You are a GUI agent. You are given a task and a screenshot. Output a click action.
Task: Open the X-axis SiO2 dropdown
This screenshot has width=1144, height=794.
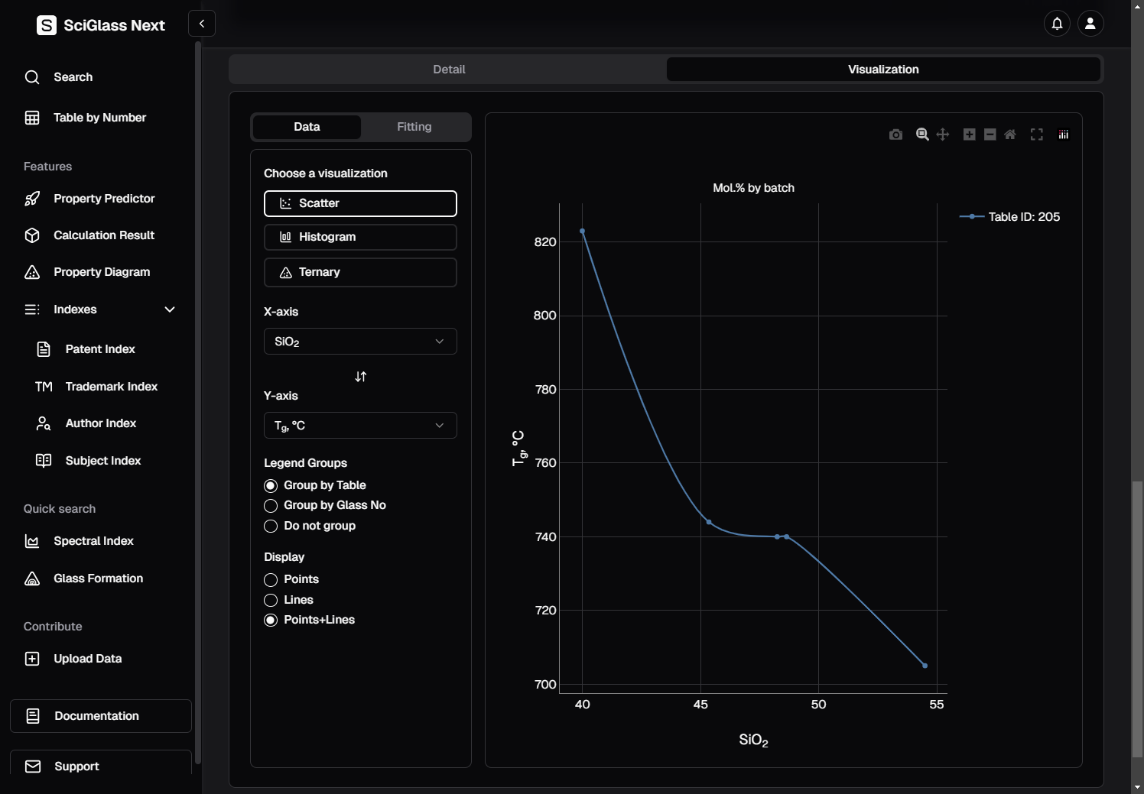(360, 342)
